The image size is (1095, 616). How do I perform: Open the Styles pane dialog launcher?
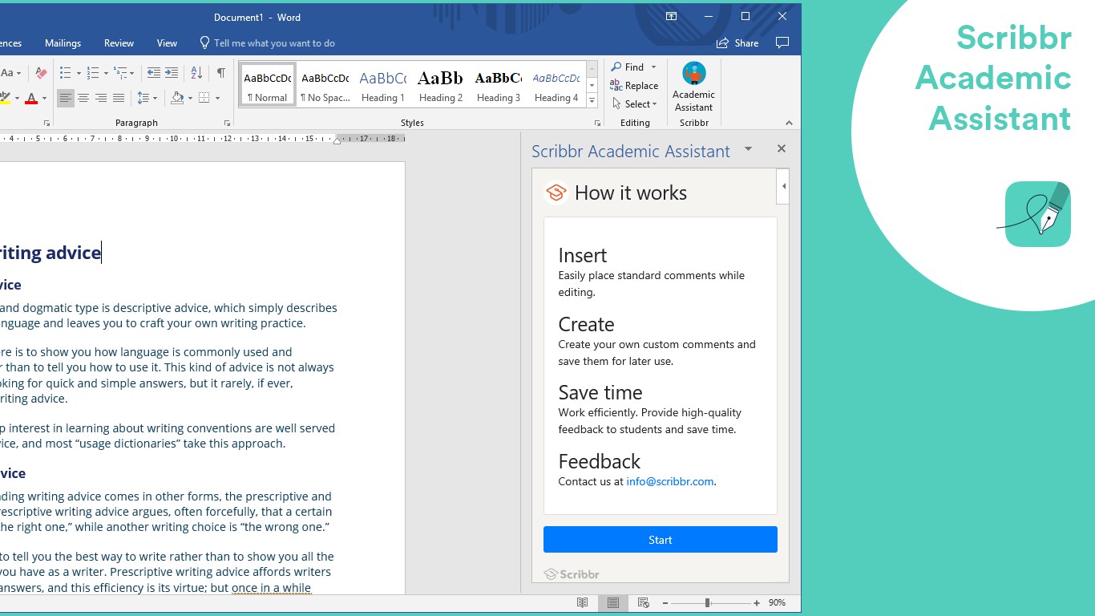[597, 124]
